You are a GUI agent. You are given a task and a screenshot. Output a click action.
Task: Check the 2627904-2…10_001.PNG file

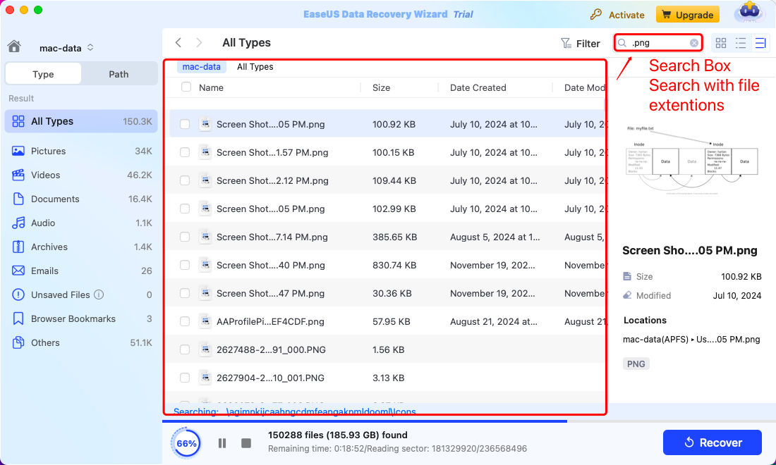click(185, 378)
